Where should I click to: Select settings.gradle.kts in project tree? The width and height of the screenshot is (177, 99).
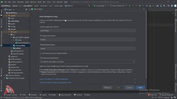click(x=15, y=73)
